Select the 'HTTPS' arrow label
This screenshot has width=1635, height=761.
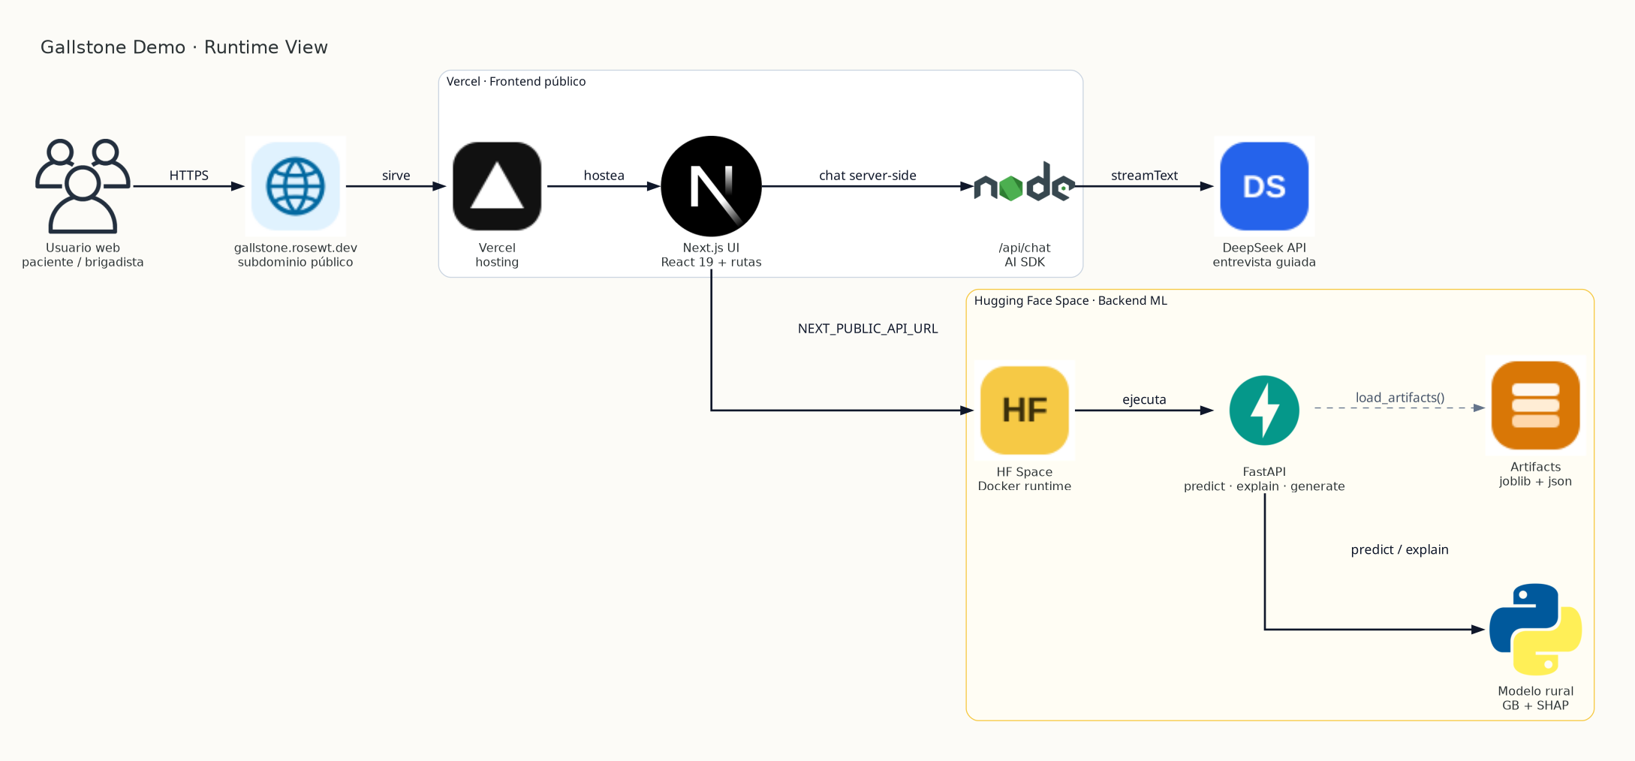point(188,175)
